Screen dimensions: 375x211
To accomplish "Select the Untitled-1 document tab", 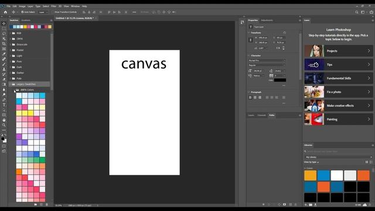I will [76, 18].
